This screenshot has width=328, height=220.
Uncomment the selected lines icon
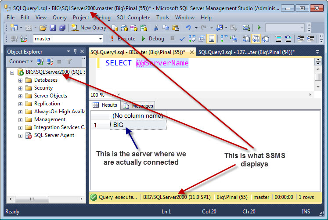pos(288,39)
